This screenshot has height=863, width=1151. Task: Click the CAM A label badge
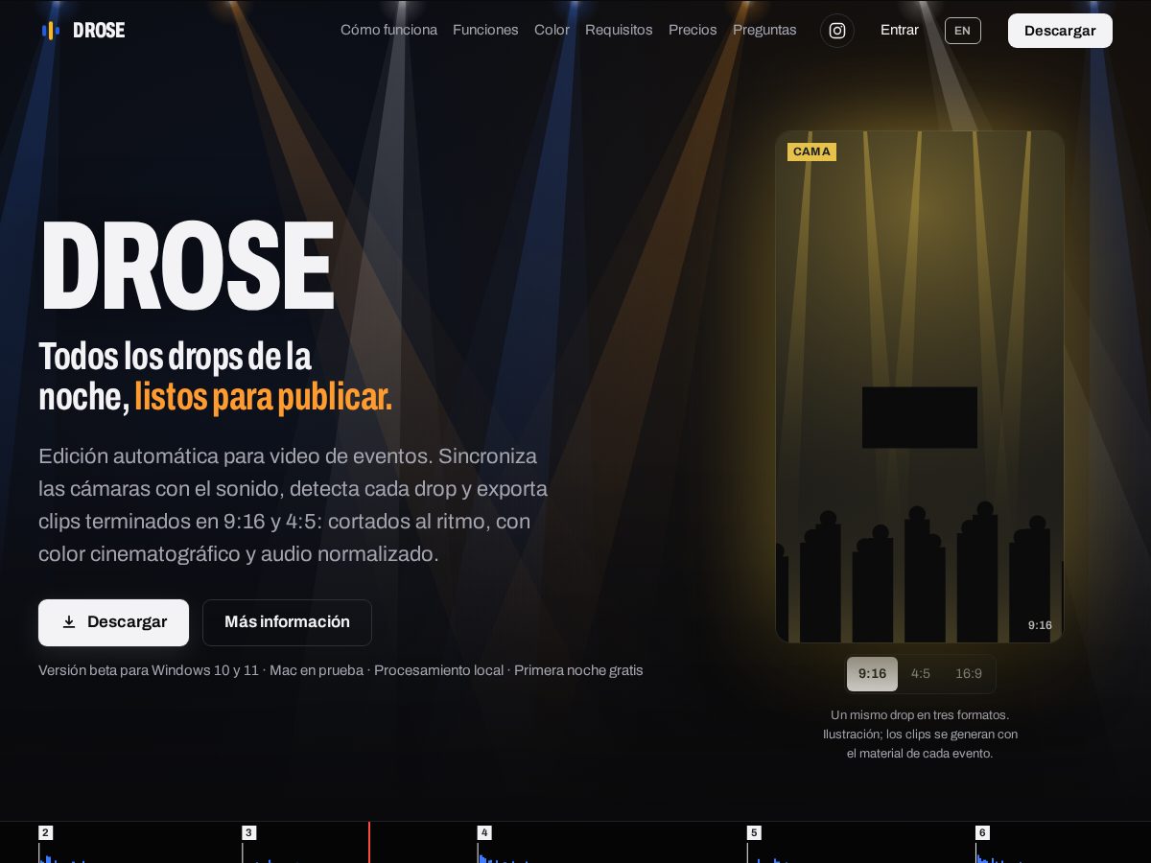pos(811,152)
